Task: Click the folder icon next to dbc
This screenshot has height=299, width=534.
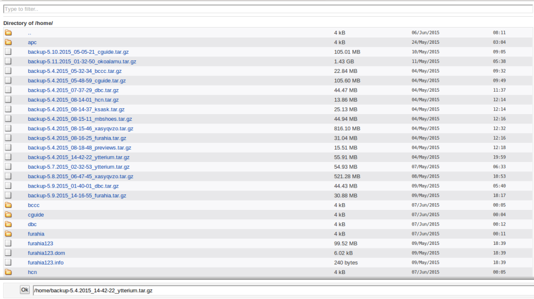Action: click(8, 224)
